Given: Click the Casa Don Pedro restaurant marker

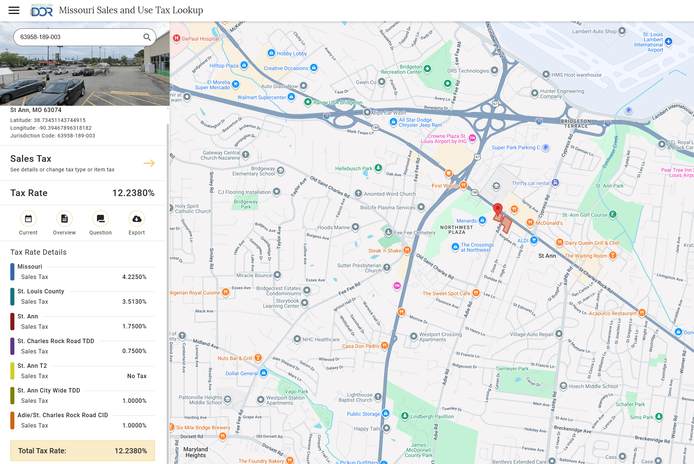Looking at the screenshot, I should pyautogui.click(x=385, y=346).
